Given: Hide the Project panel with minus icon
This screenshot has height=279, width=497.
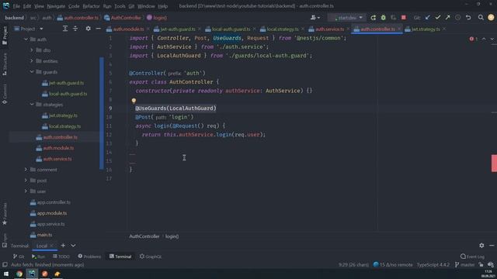Looking at the screenshot, I should (99, 29).
